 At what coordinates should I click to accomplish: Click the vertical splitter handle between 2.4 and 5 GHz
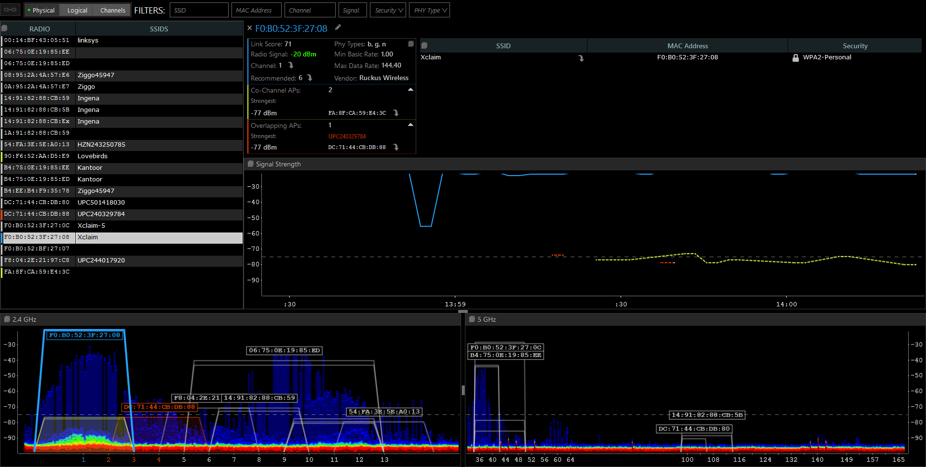click(x=463, y=390)
